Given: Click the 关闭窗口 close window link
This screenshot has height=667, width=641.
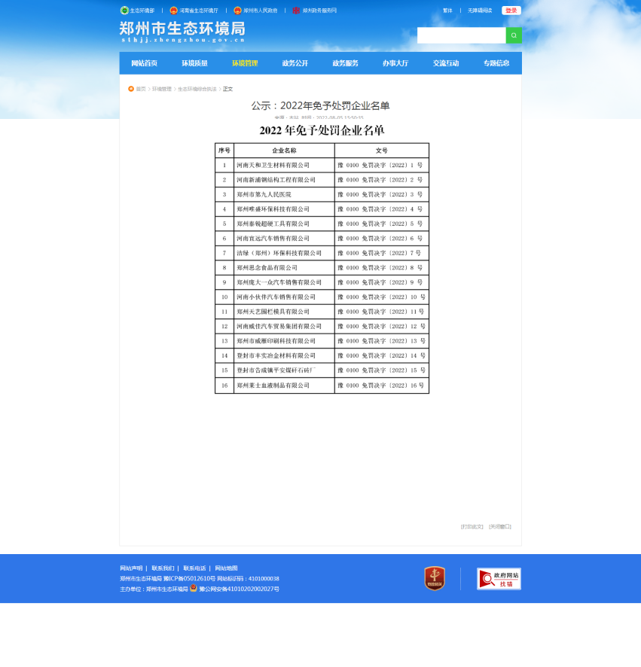Looking at the screenshot, I should click(500, 527).
